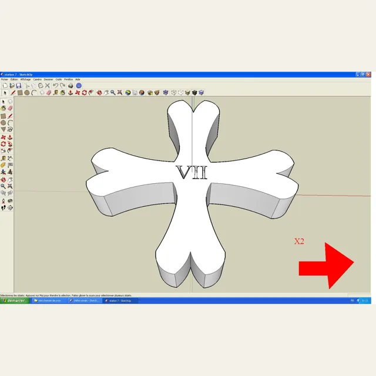Click the Print icon
Image resolution: width=376 pixels, height=376 pixels.
coord(70,86)
